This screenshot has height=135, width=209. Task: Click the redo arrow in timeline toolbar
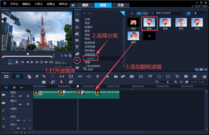53,76
